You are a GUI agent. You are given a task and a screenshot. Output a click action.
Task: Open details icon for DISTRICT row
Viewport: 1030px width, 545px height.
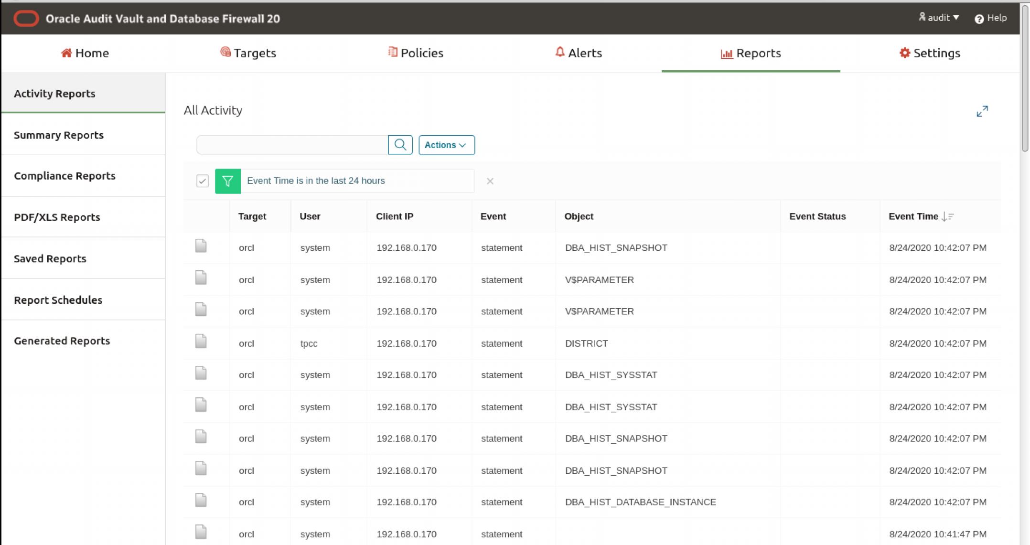click(201, 342)
